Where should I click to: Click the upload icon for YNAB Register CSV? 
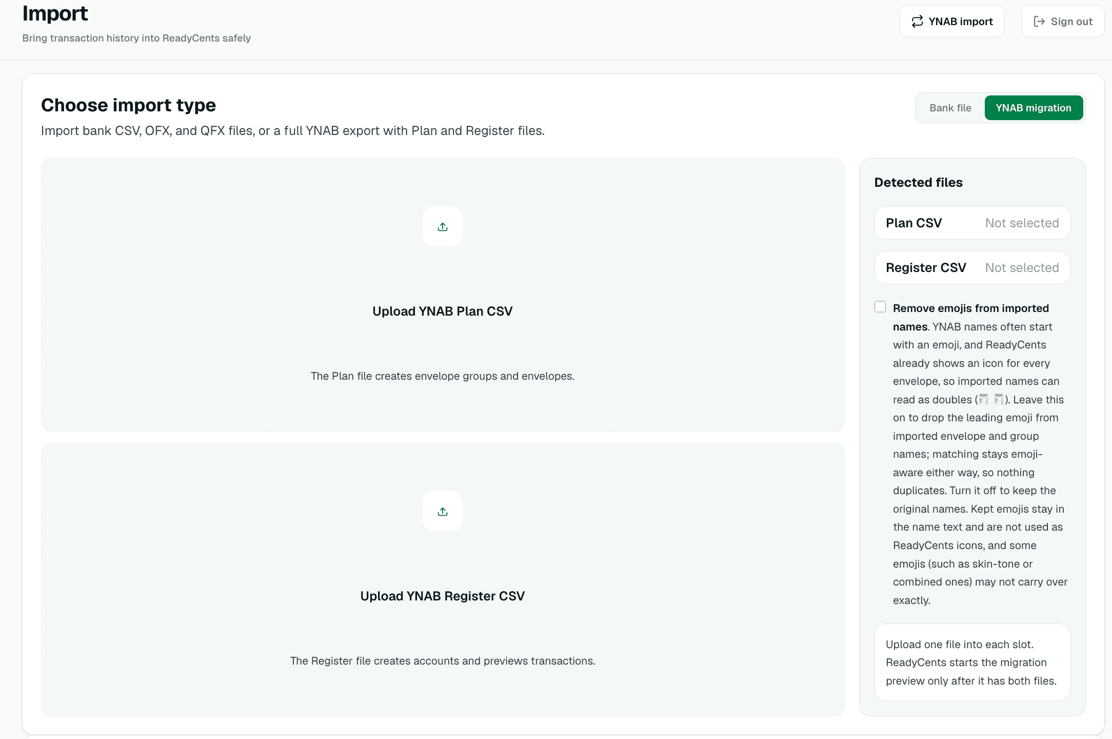(443, 511)
